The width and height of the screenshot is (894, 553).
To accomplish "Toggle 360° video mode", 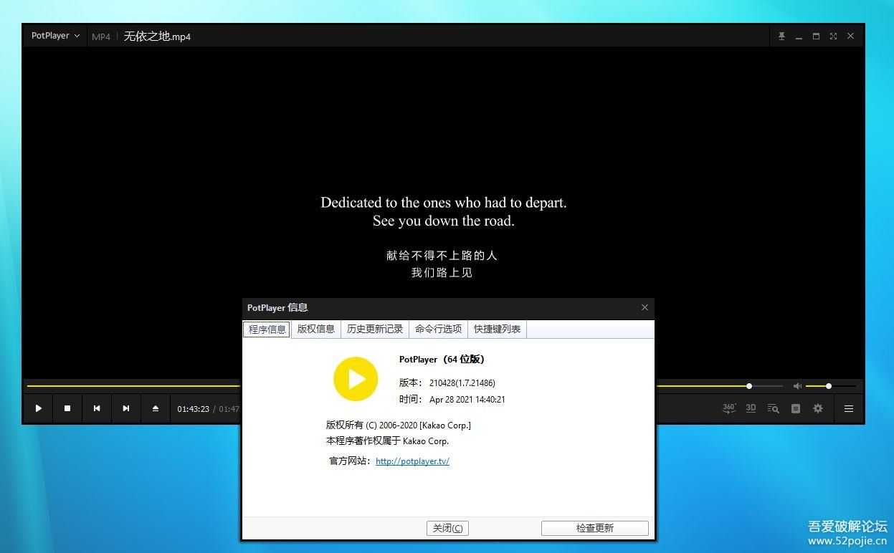I will click(728, 408).
